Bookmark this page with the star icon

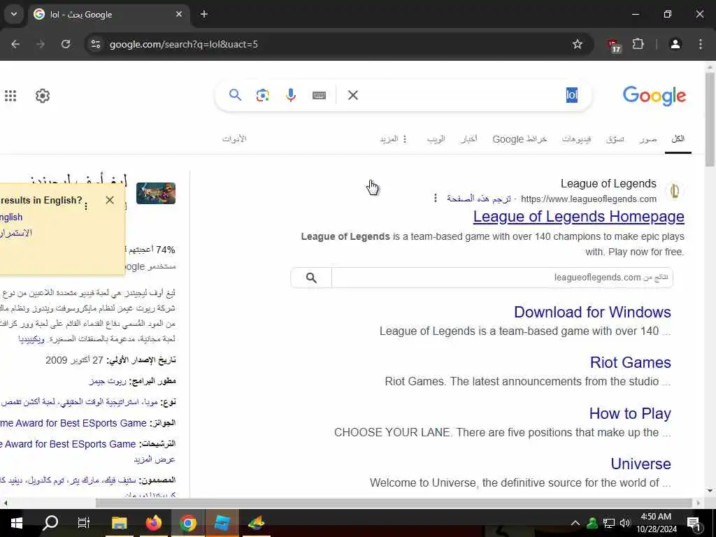click(x=577, y=44)
